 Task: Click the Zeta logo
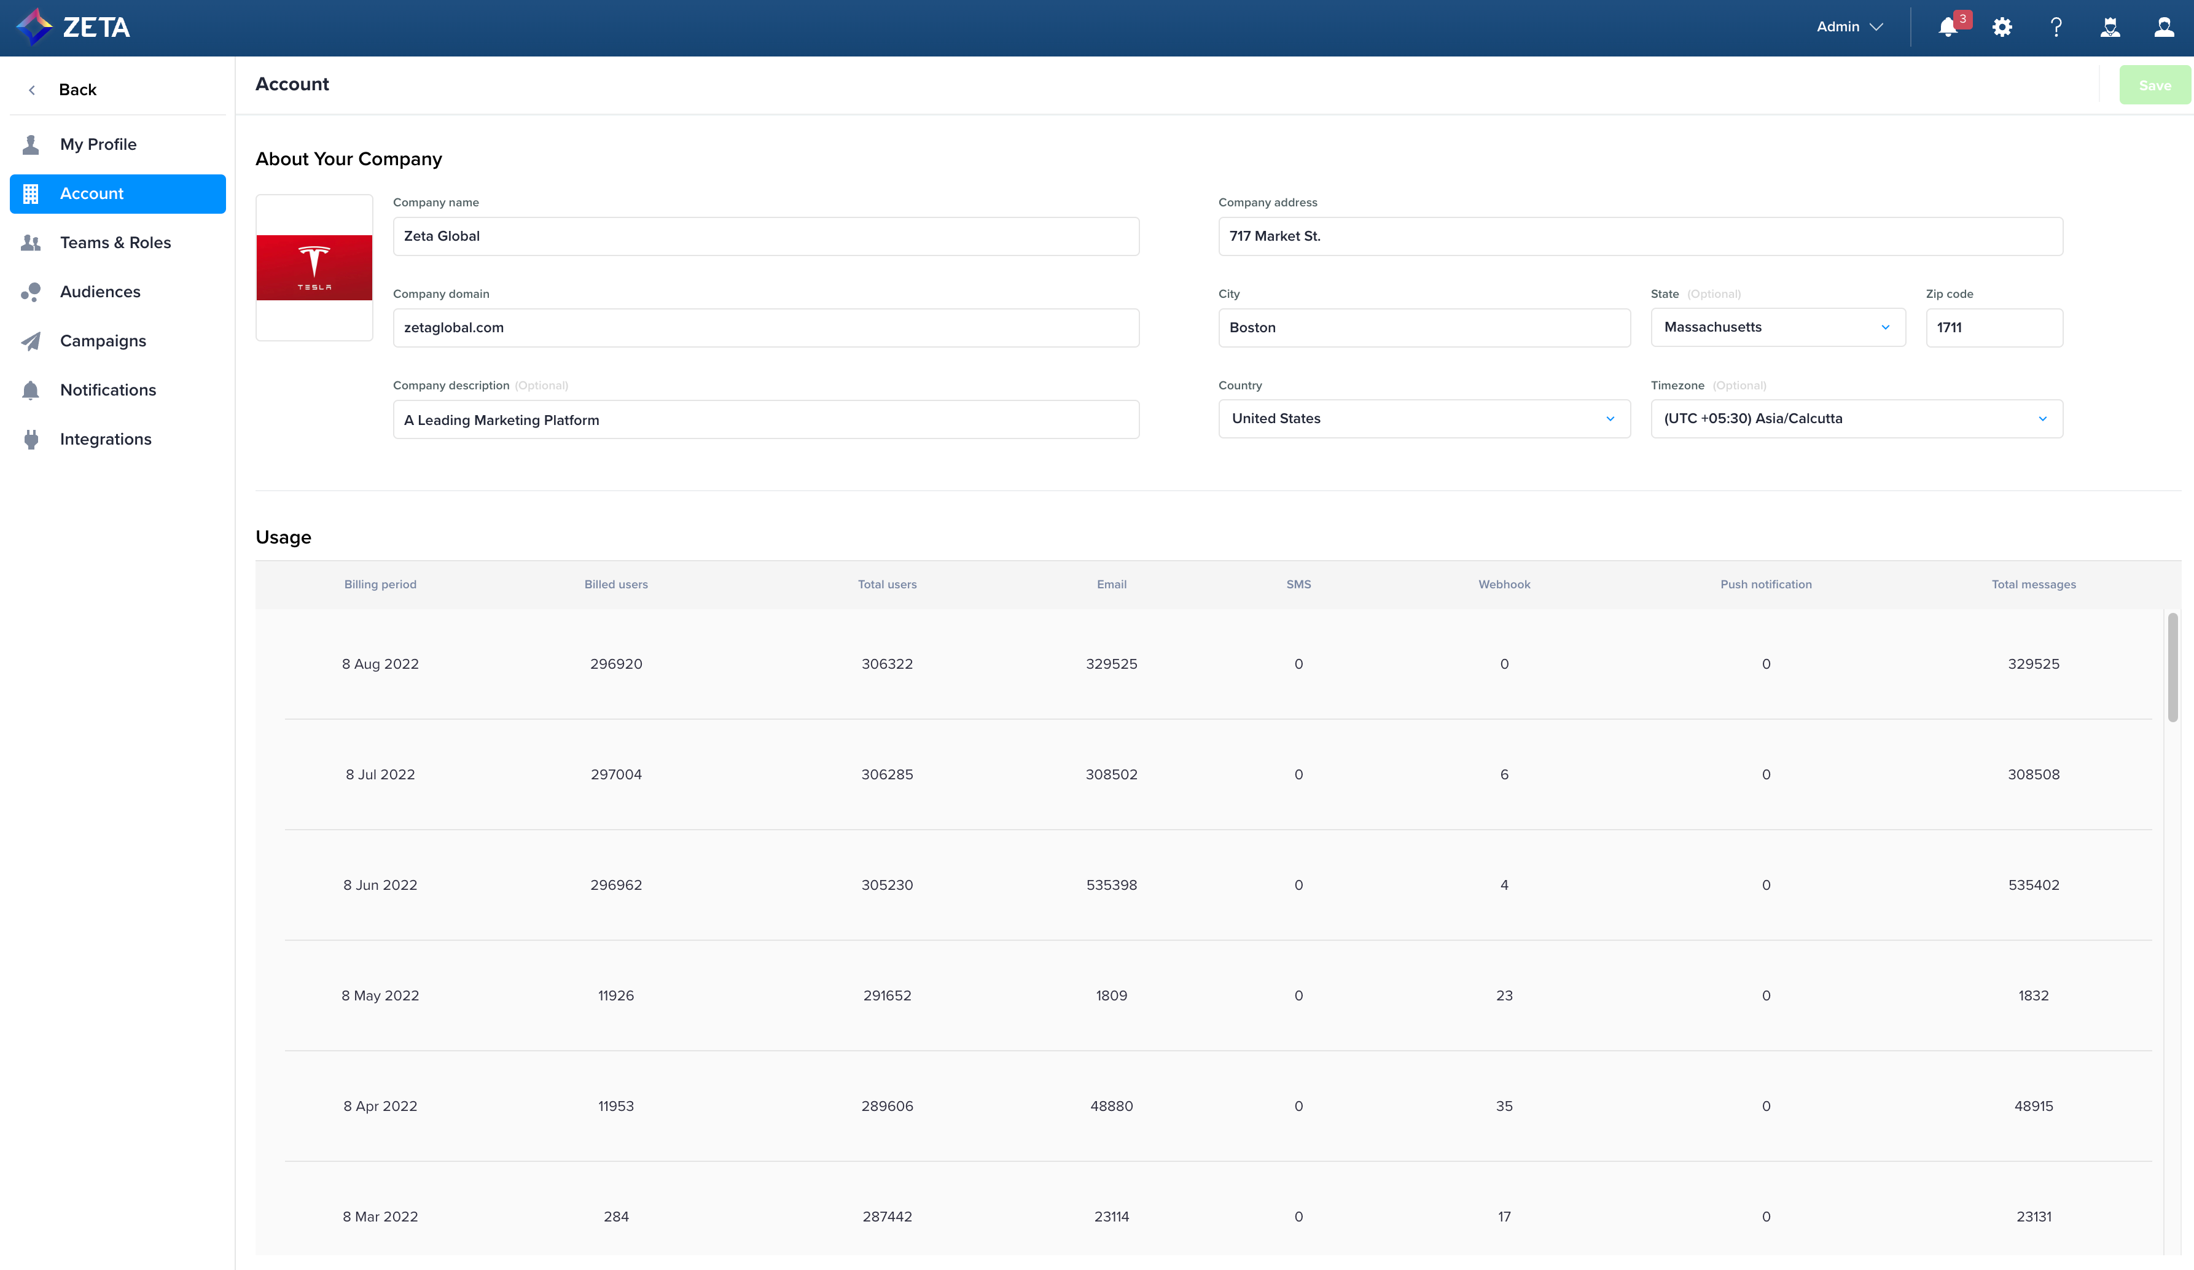pos(73,27)
